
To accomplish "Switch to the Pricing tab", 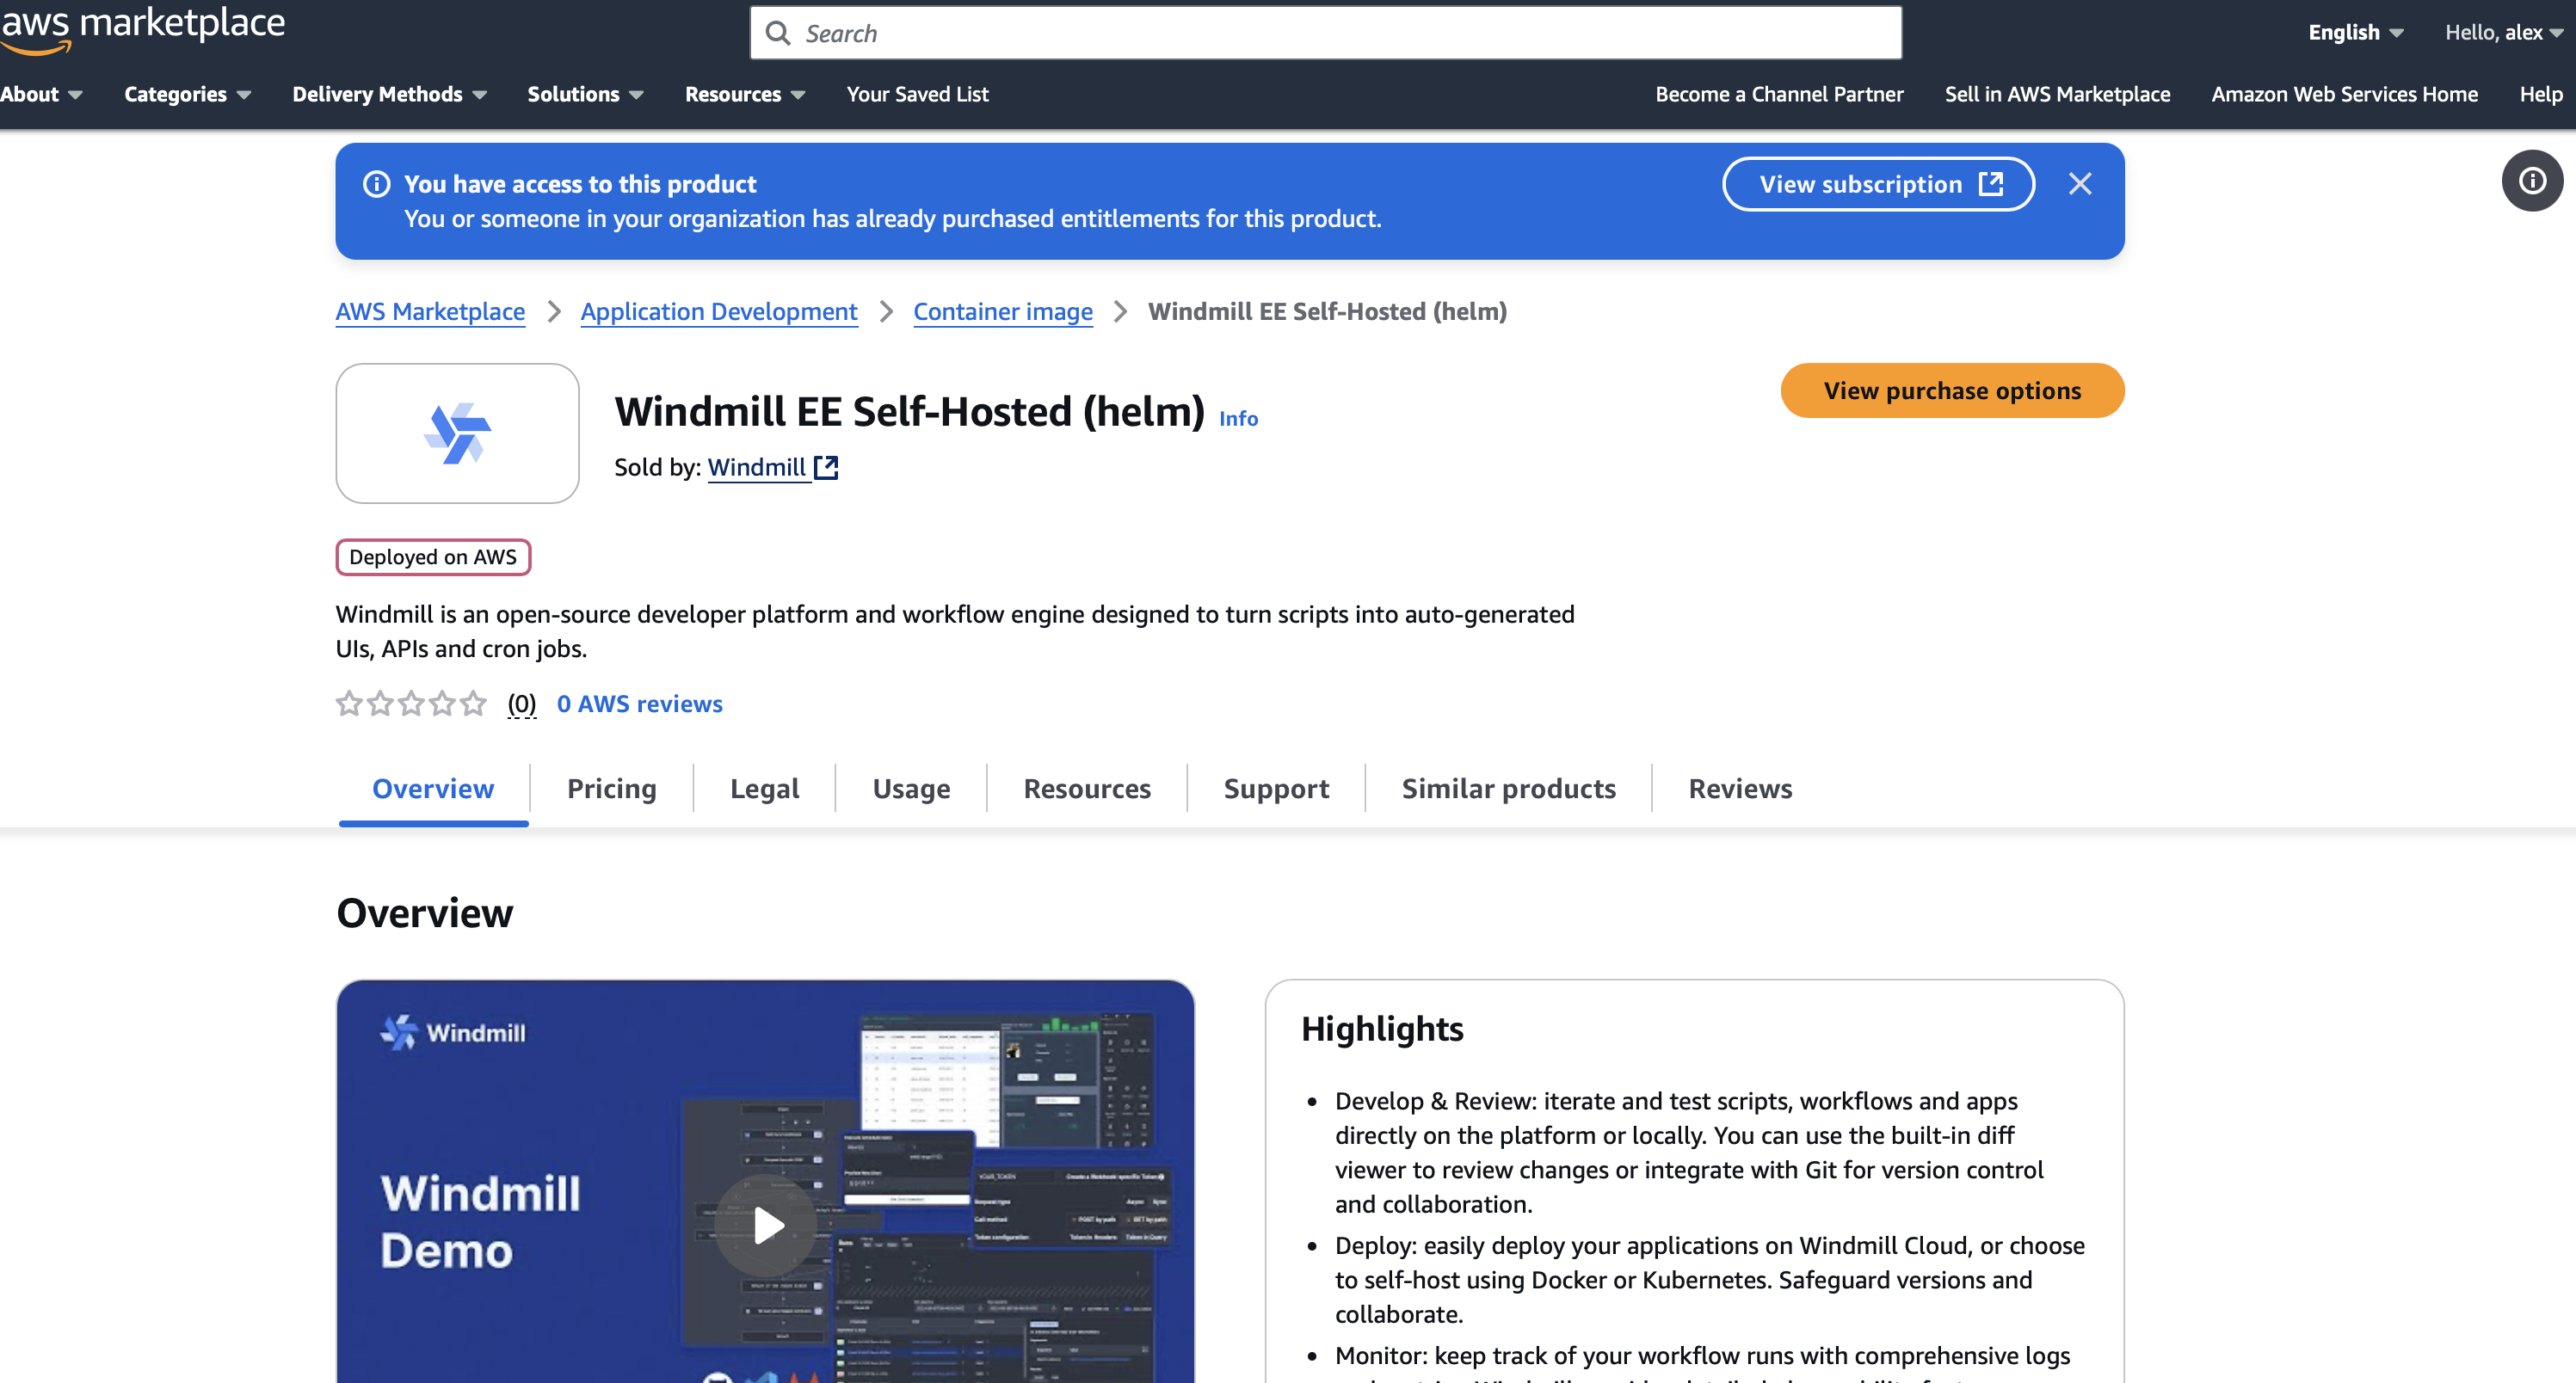I will [x=611, y=789].
